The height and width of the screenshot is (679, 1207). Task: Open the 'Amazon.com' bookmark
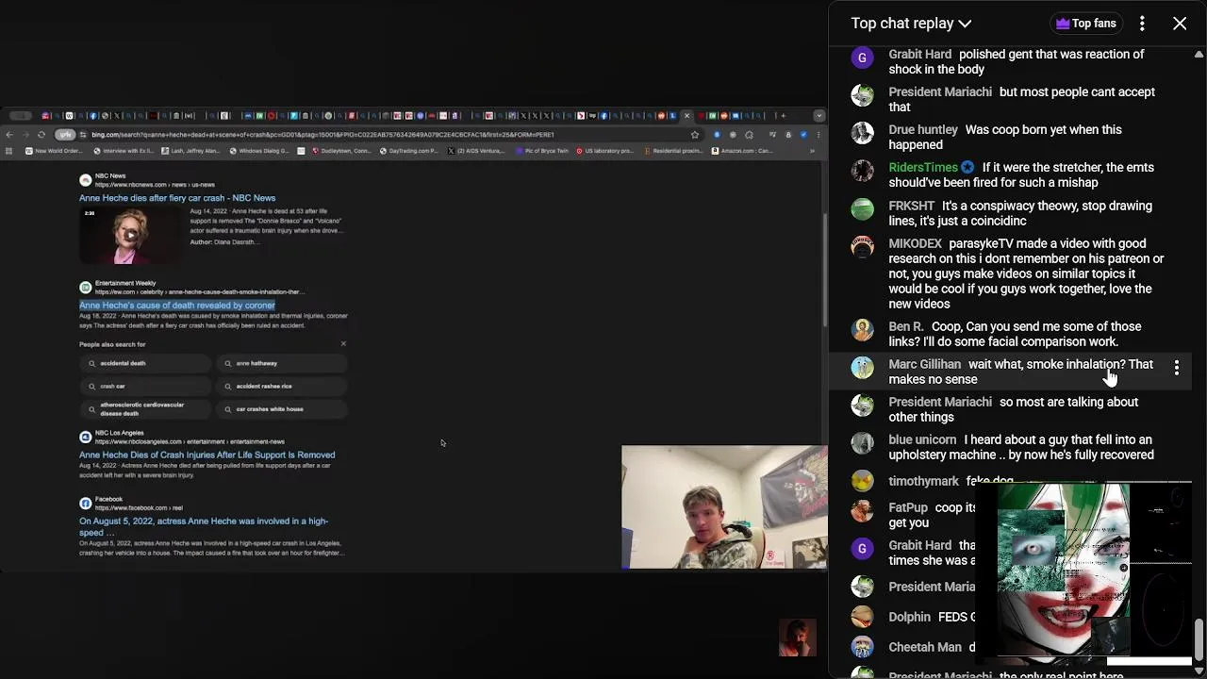tap(743, 151)
